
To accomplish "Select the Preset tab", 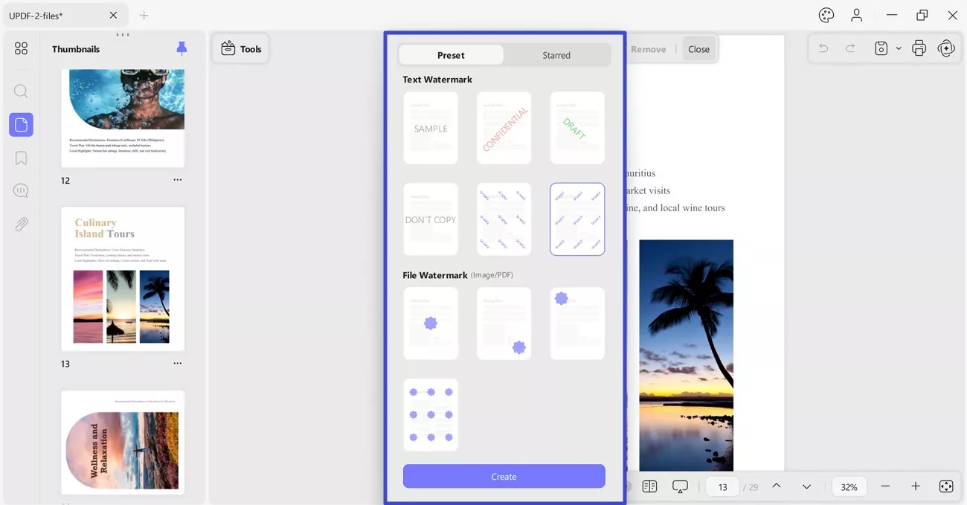I will click(451, 55).
